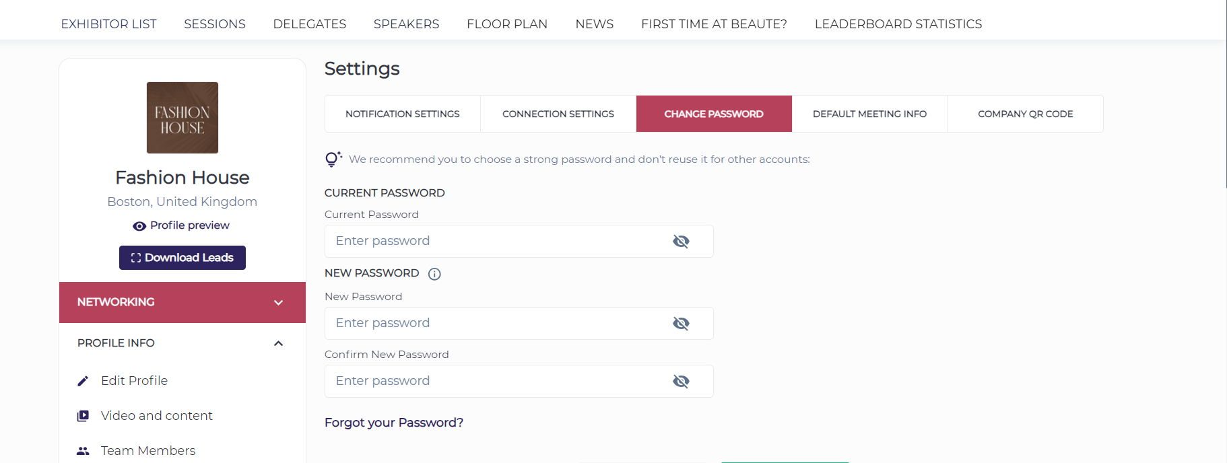Reveal the confirm new password field
The image size is (1227, 463).
[x=681, y=382]
